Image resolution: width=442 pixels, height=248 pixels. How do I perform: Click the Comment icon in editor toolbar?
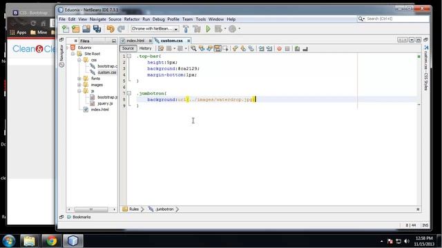tap(297, 49)
